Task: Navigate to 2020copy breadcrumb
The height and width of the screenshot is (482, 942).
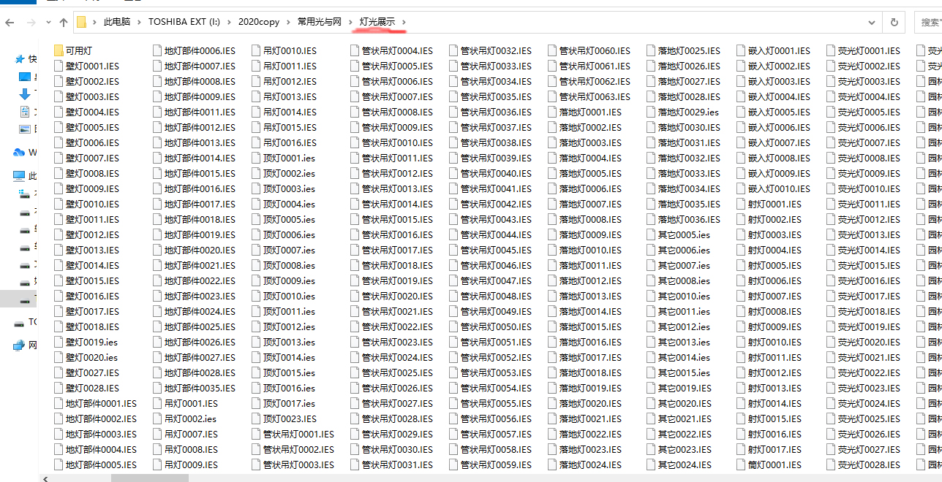Action: 259,22
